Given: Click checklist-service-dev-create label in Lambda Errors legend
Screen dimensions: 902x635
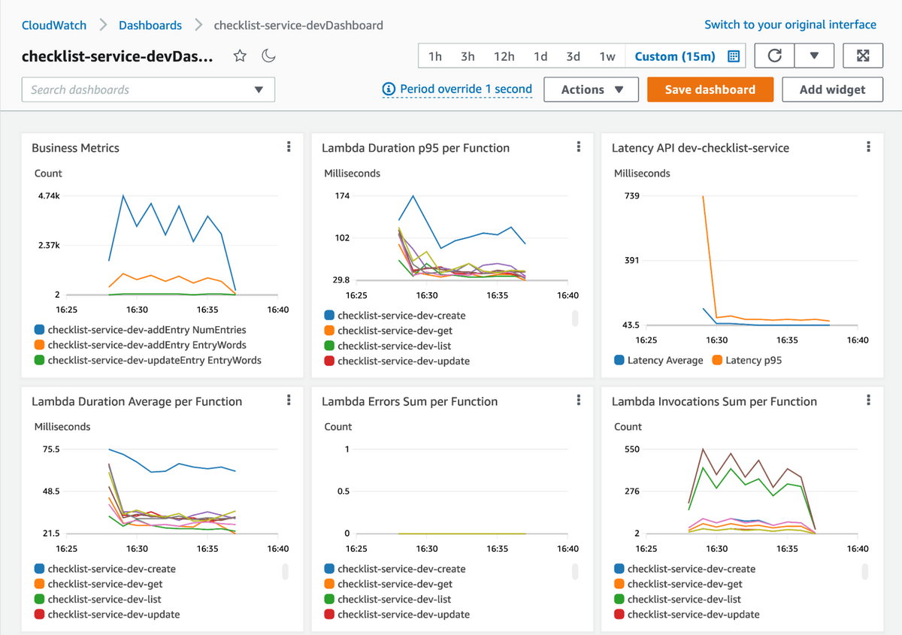Looking at the screenshot, I should [x=402, y=569].
